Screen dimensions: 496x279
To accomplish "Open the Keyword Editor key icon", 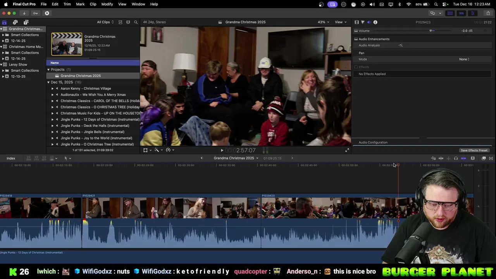I will [x=35, y=13].
